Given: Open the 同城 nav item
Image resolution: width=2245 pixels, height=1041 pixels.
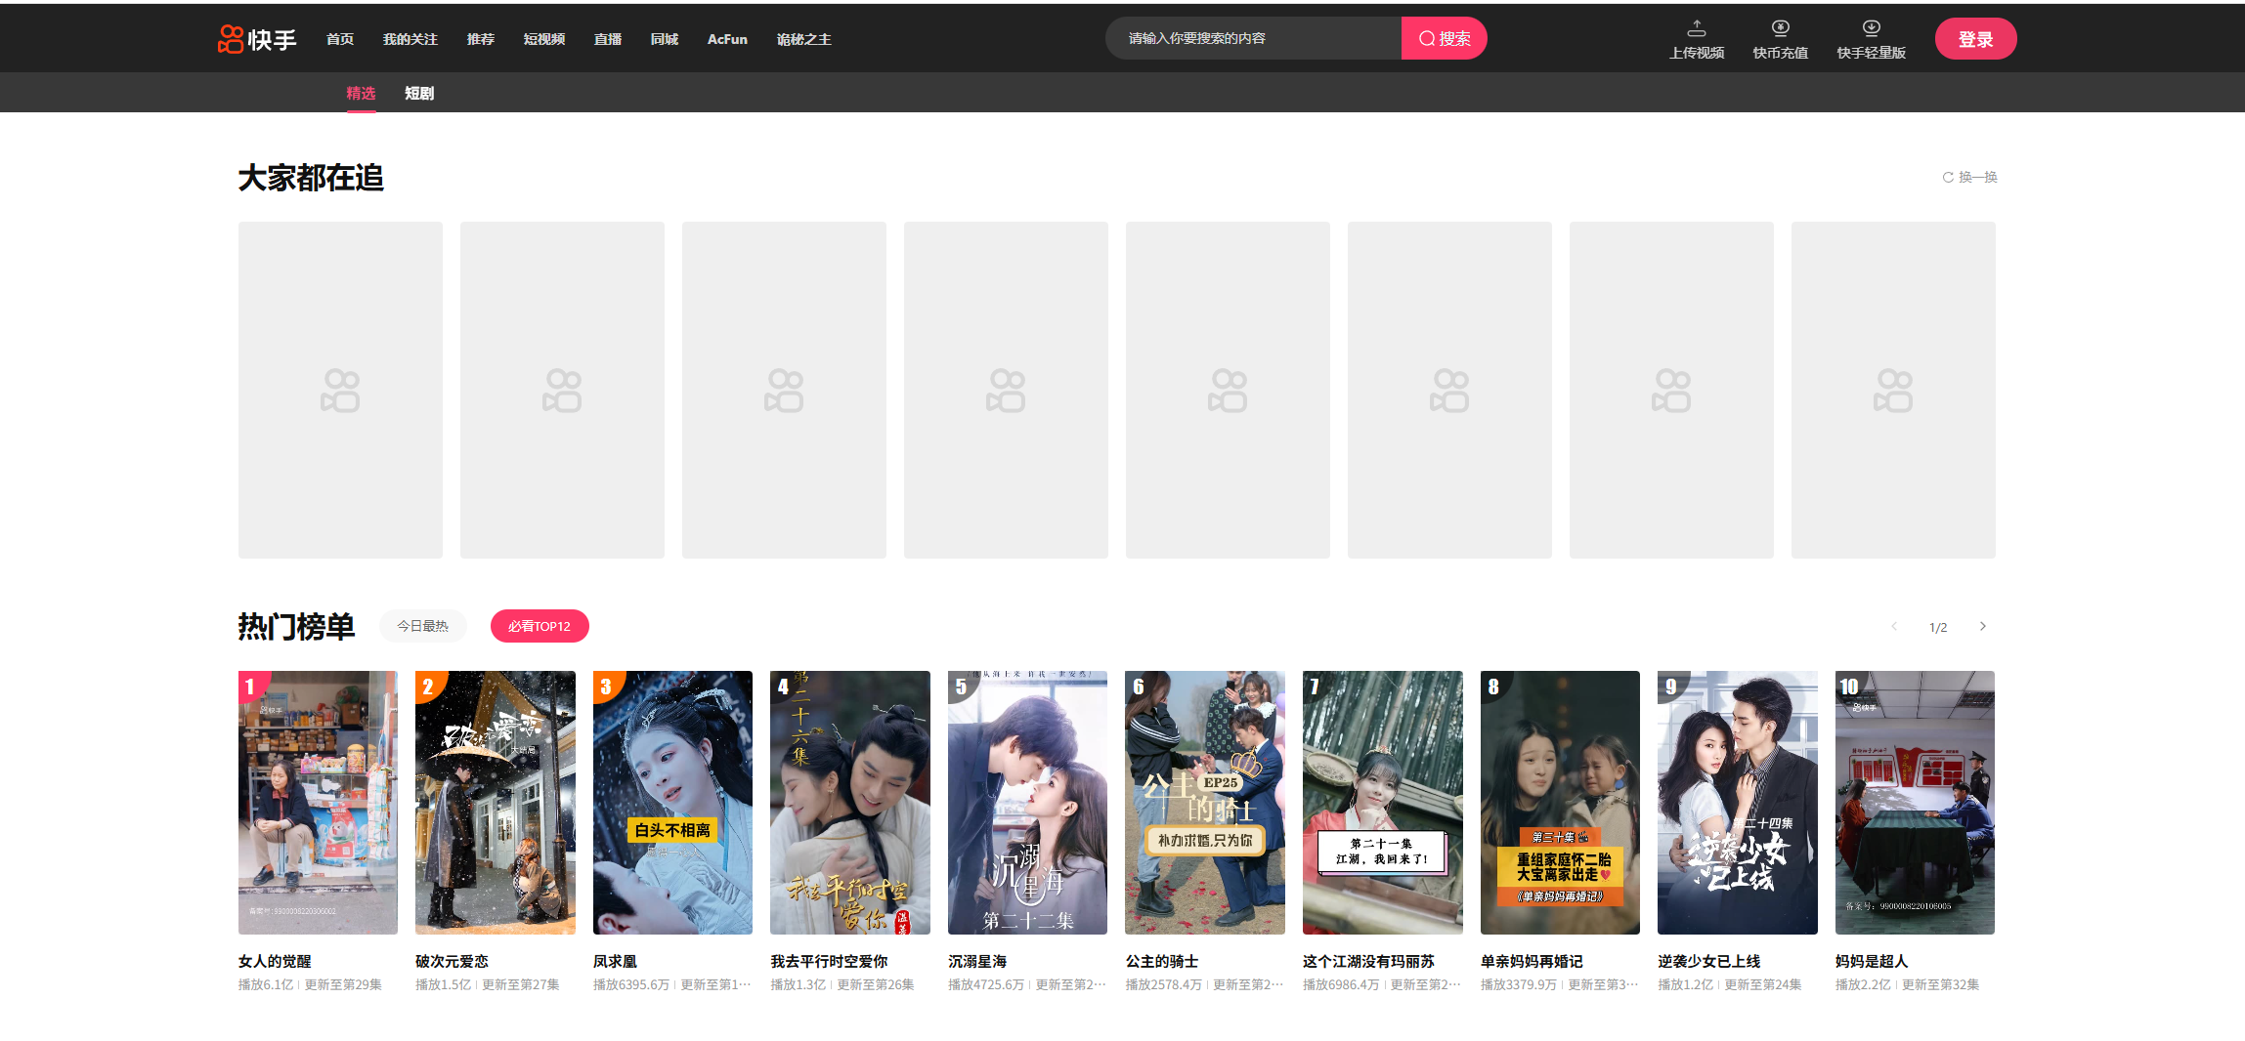Looking at the screenshot, I should (665, 39).
